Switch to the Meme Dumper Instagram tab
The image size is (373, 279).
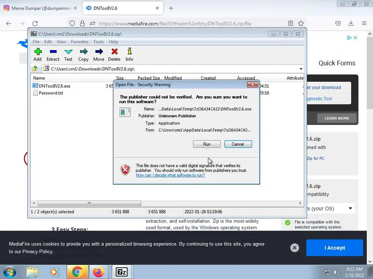(x=40, y=8)
